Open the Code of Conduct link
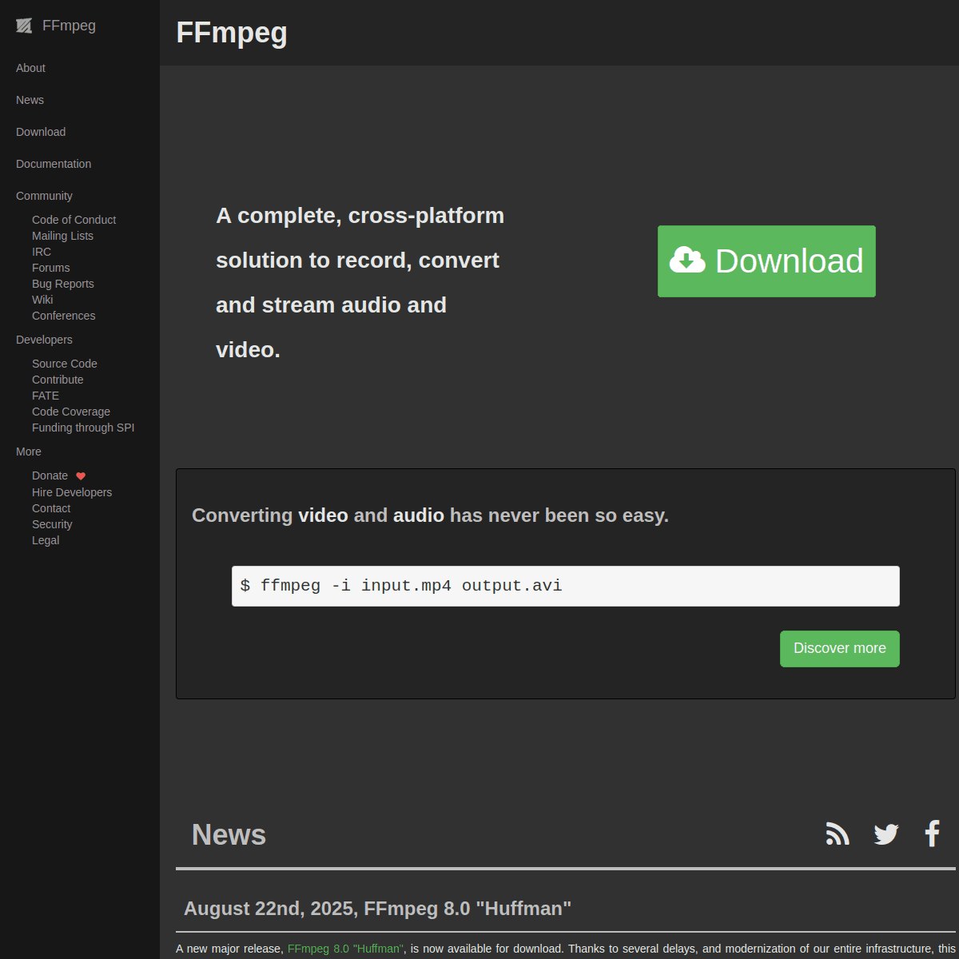The image size is (959, 959). click(74, 220)
